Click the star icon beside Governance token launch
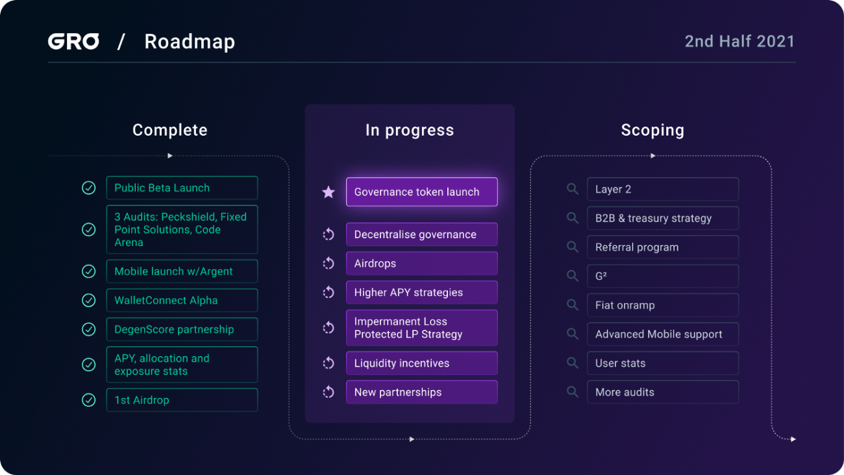Viewport: 844px width, 475px height. pyautogui.click(x=329, y=192)
